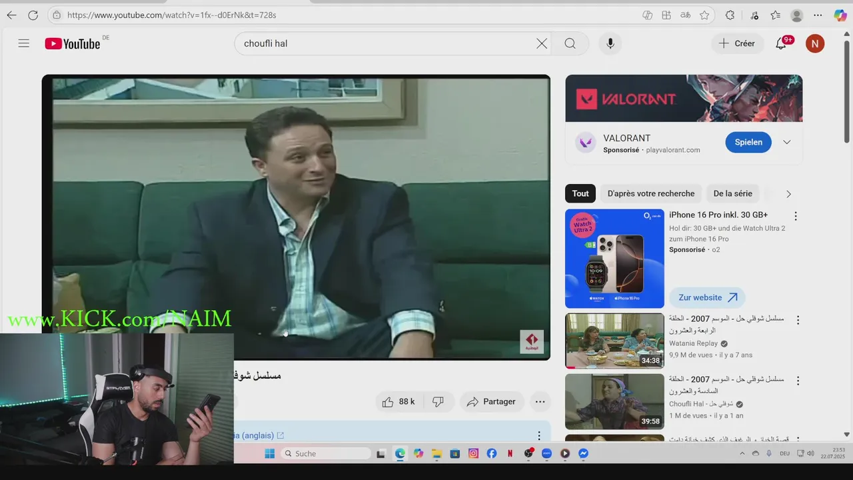Open the Zur website link
This screenshot has width=853, height=480.
707,297
